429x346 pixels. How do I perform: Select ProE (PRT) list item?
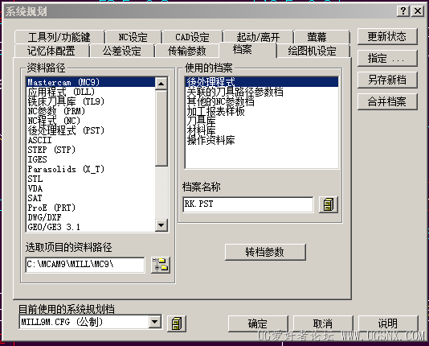point(91,208)
